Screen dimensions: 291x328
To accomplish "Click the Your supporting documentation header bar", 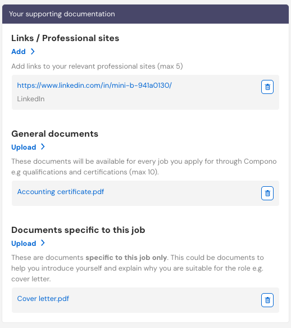I will tap(145, 14).
